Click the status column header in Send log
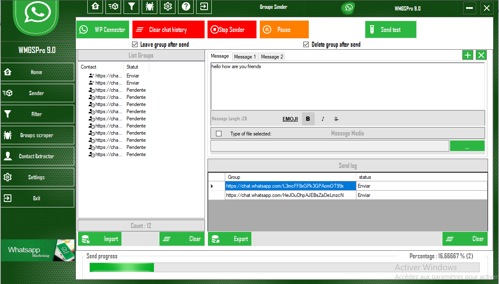The height and width of the screenshot is (284, 499). (422, 177)
